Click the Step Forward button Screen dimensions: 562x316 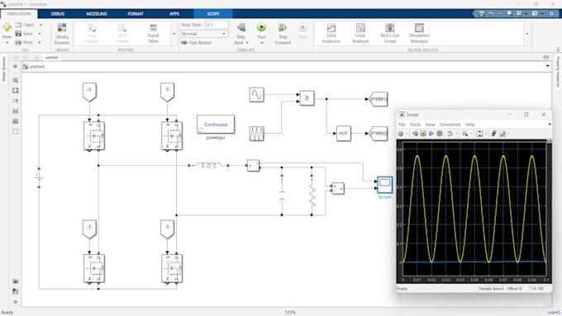283,34
